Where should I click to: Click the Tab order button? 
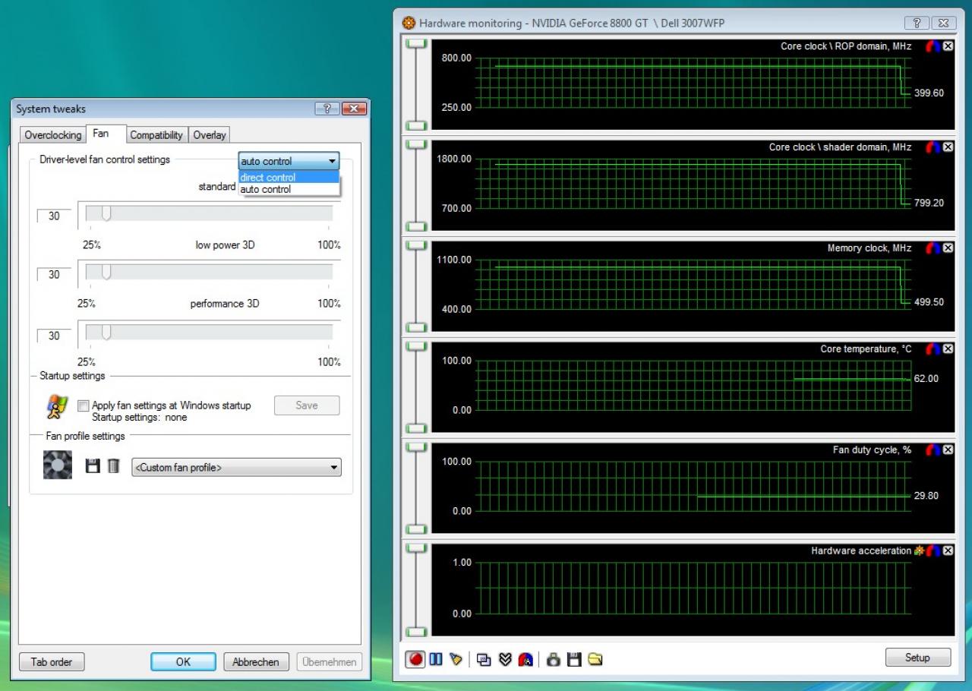(x=52, y=662)
